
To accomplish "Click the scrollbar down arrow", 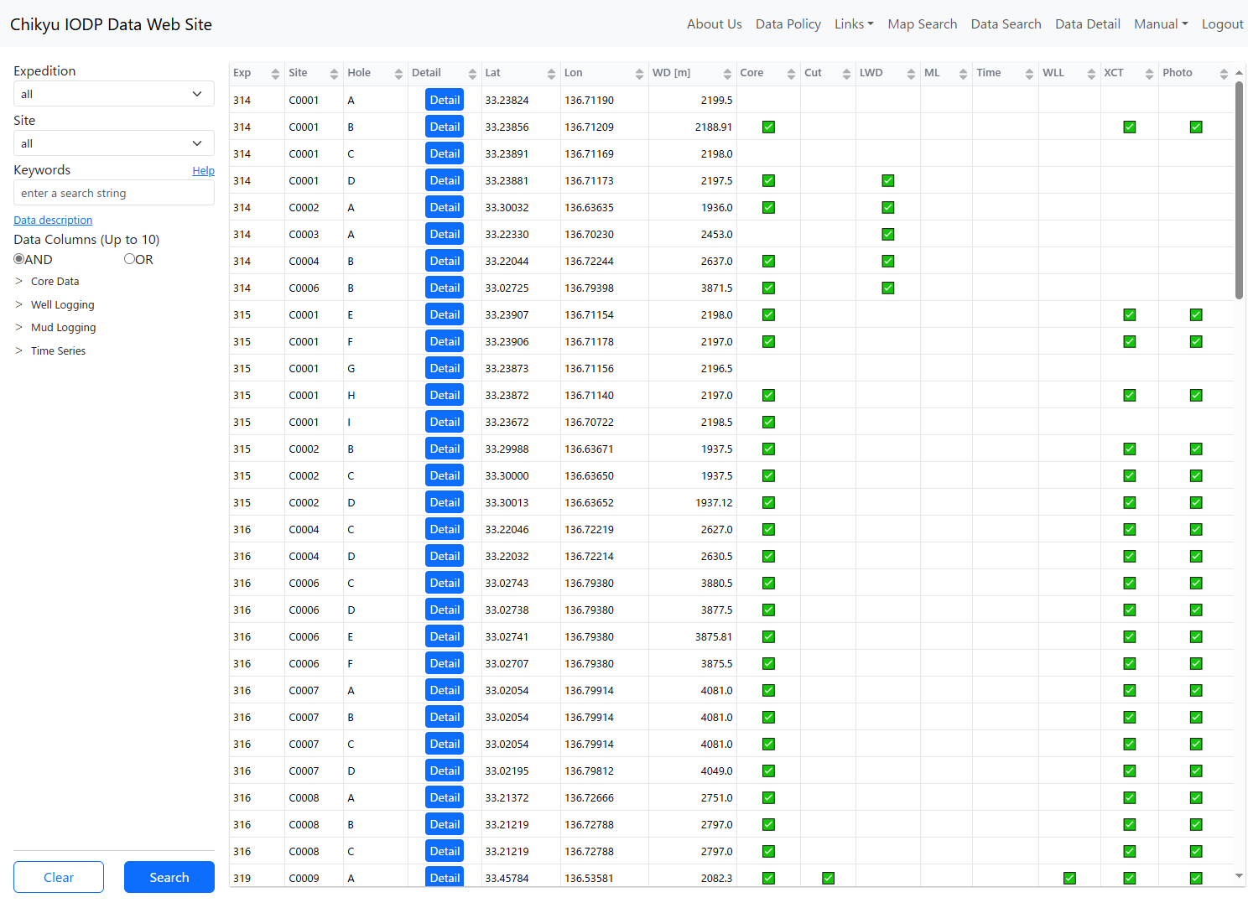I will (x=1240, y=875).
